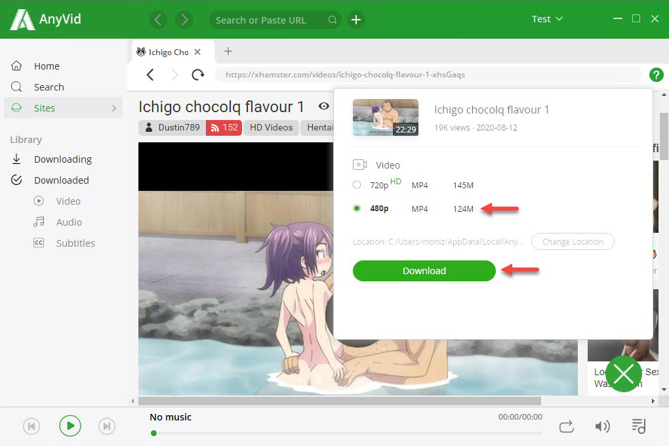The image size is (669, 446).
Task: Click the vertical scrollbar up arrow
Action: coord(664,94)
